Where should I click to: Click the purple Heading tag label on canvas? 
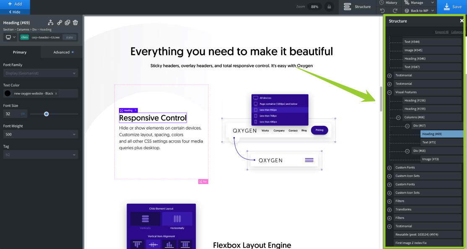128,110
